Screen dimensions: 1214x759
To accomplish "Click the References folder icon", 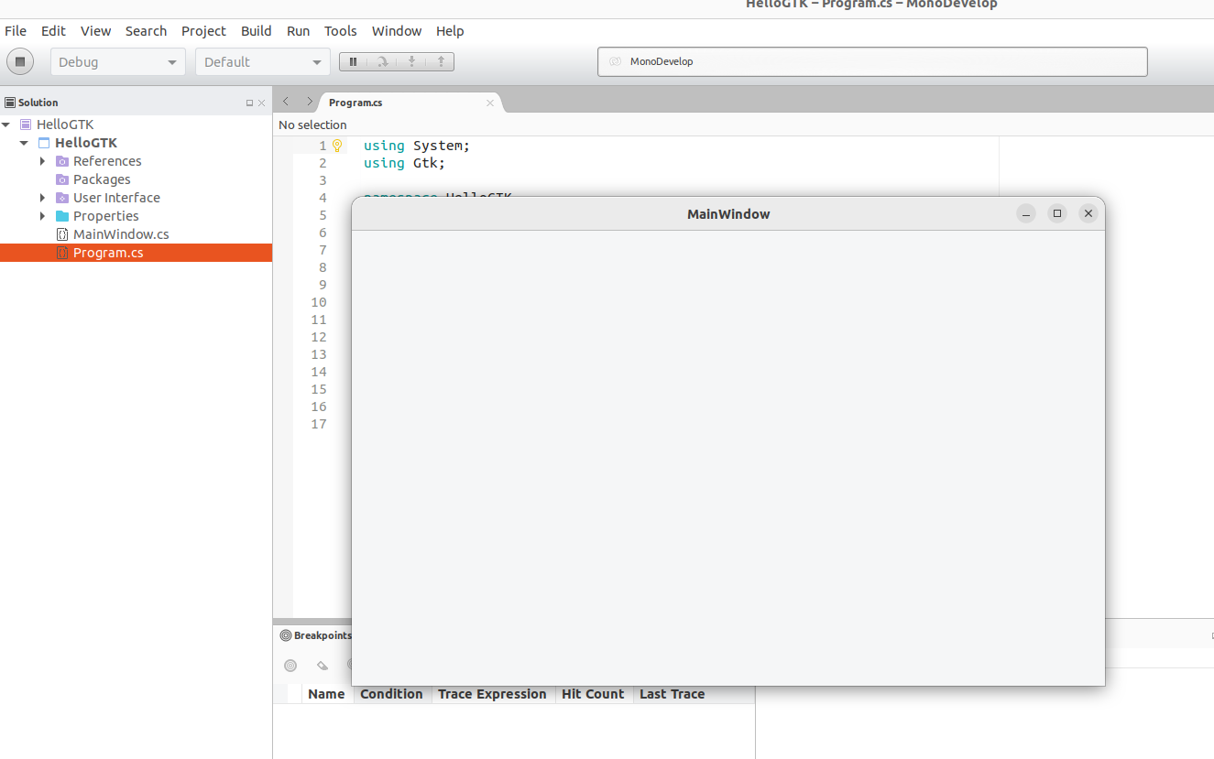I will [62, 161].
